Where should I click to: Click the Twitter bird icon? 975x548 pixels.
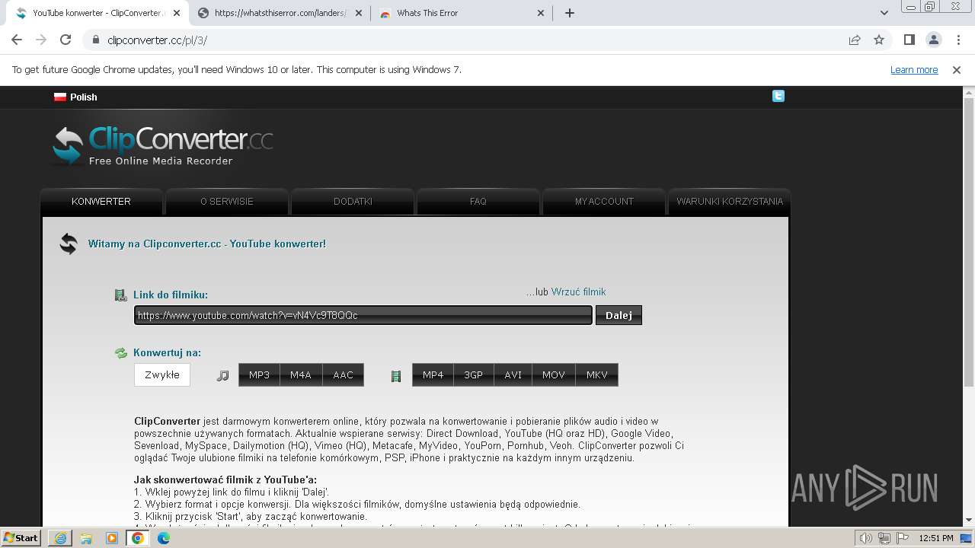tap(778, 96)
